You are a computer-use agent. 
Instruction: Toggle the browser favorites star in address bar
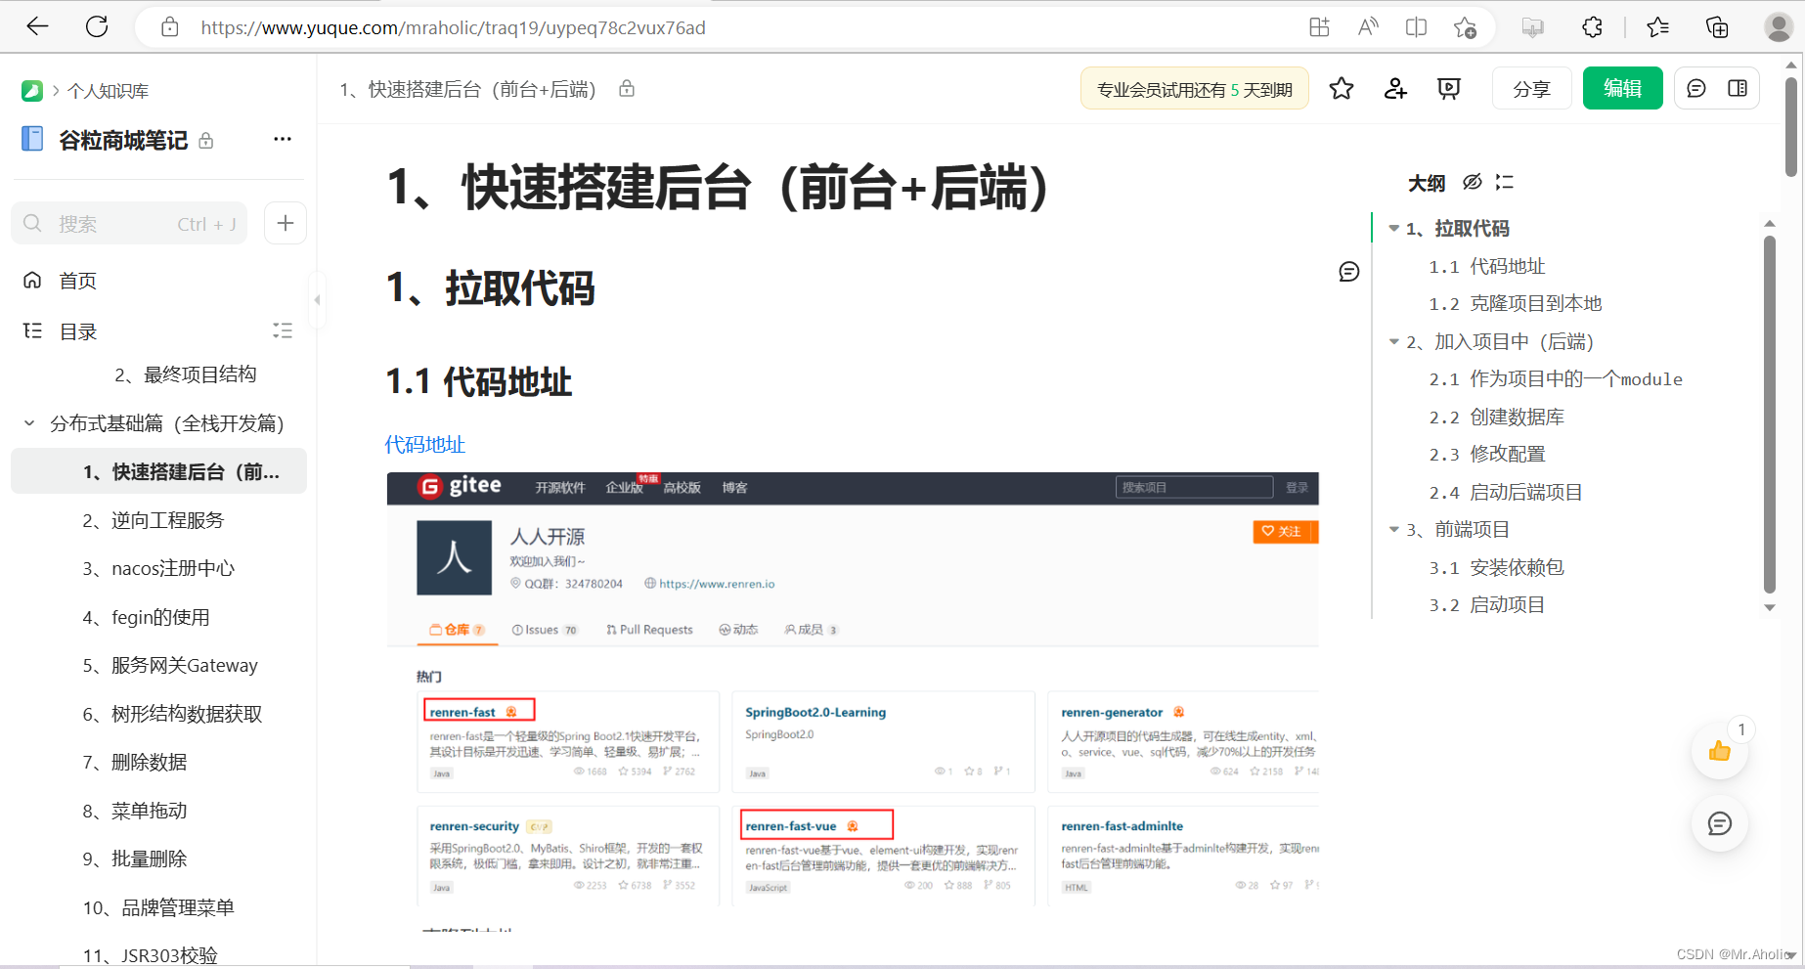(x=1466, y=26)
